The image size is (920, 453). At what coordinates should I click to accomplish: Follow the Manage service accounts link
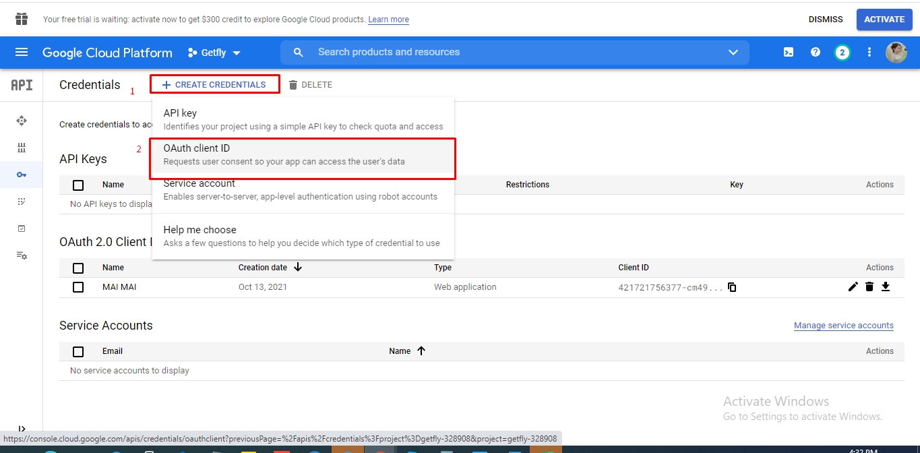(843, 326)
